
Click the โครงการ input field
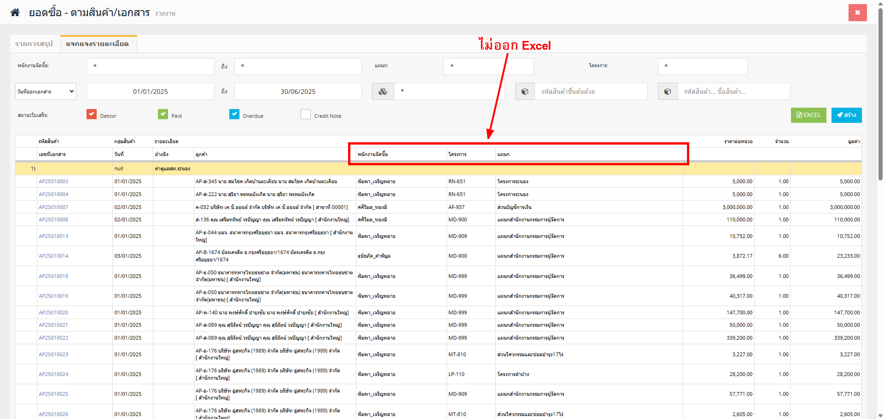click(703, 66)
